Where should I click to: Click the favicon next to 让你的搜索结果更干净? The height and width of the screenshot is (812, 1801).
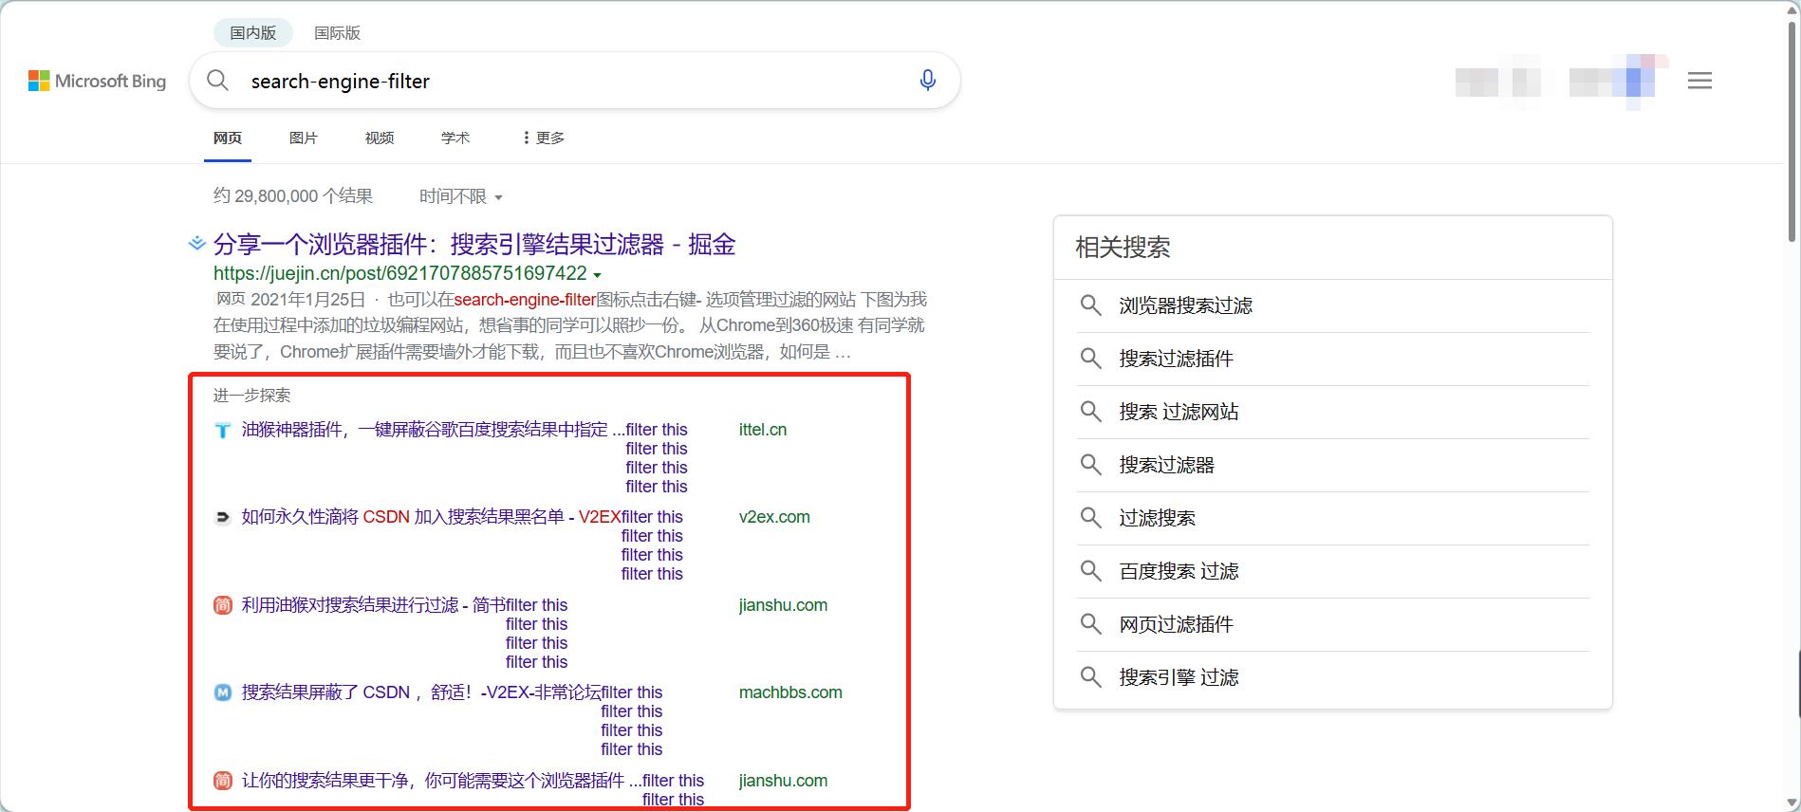click(x=222, y=781)
